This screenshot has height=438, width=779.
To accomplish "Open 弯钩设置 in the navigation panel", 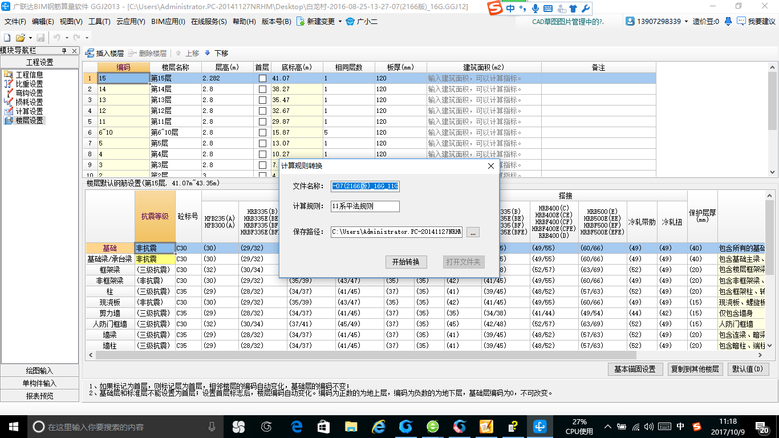I will pos(29,93).
